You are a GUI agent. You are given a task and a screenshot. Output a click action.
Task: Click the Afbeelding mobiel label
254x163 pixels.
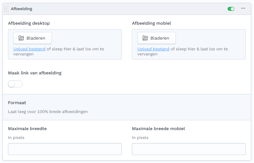(151, 23)
